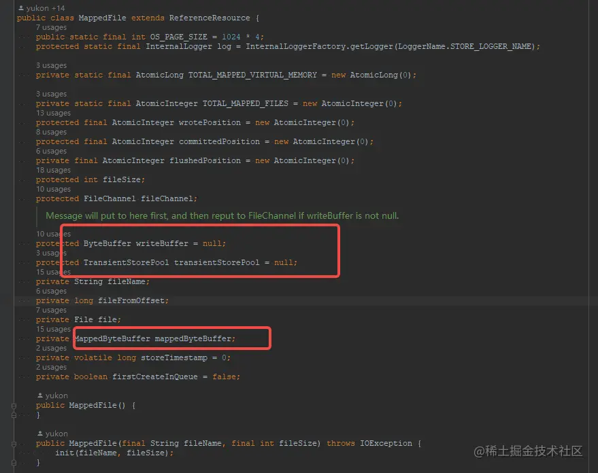Click 'fileSize' in the 'protected int fileSize' declaration
The width and height of the screenshot is (598, 473).
click(x=122, y=180)
